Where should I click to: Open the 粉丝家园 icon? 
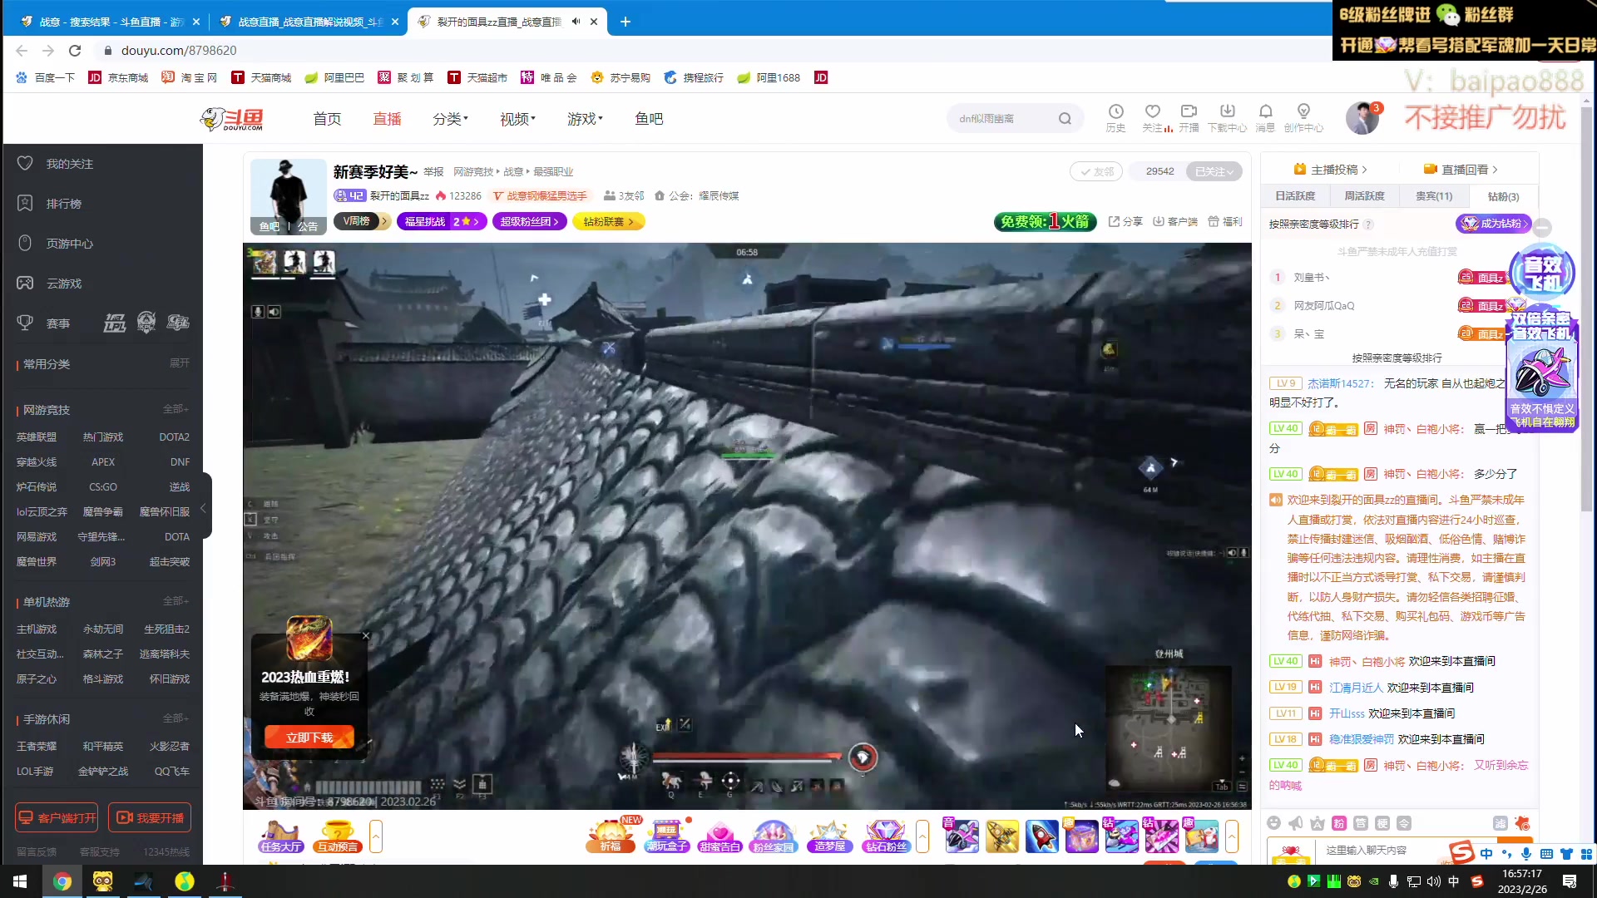(774, 836)
